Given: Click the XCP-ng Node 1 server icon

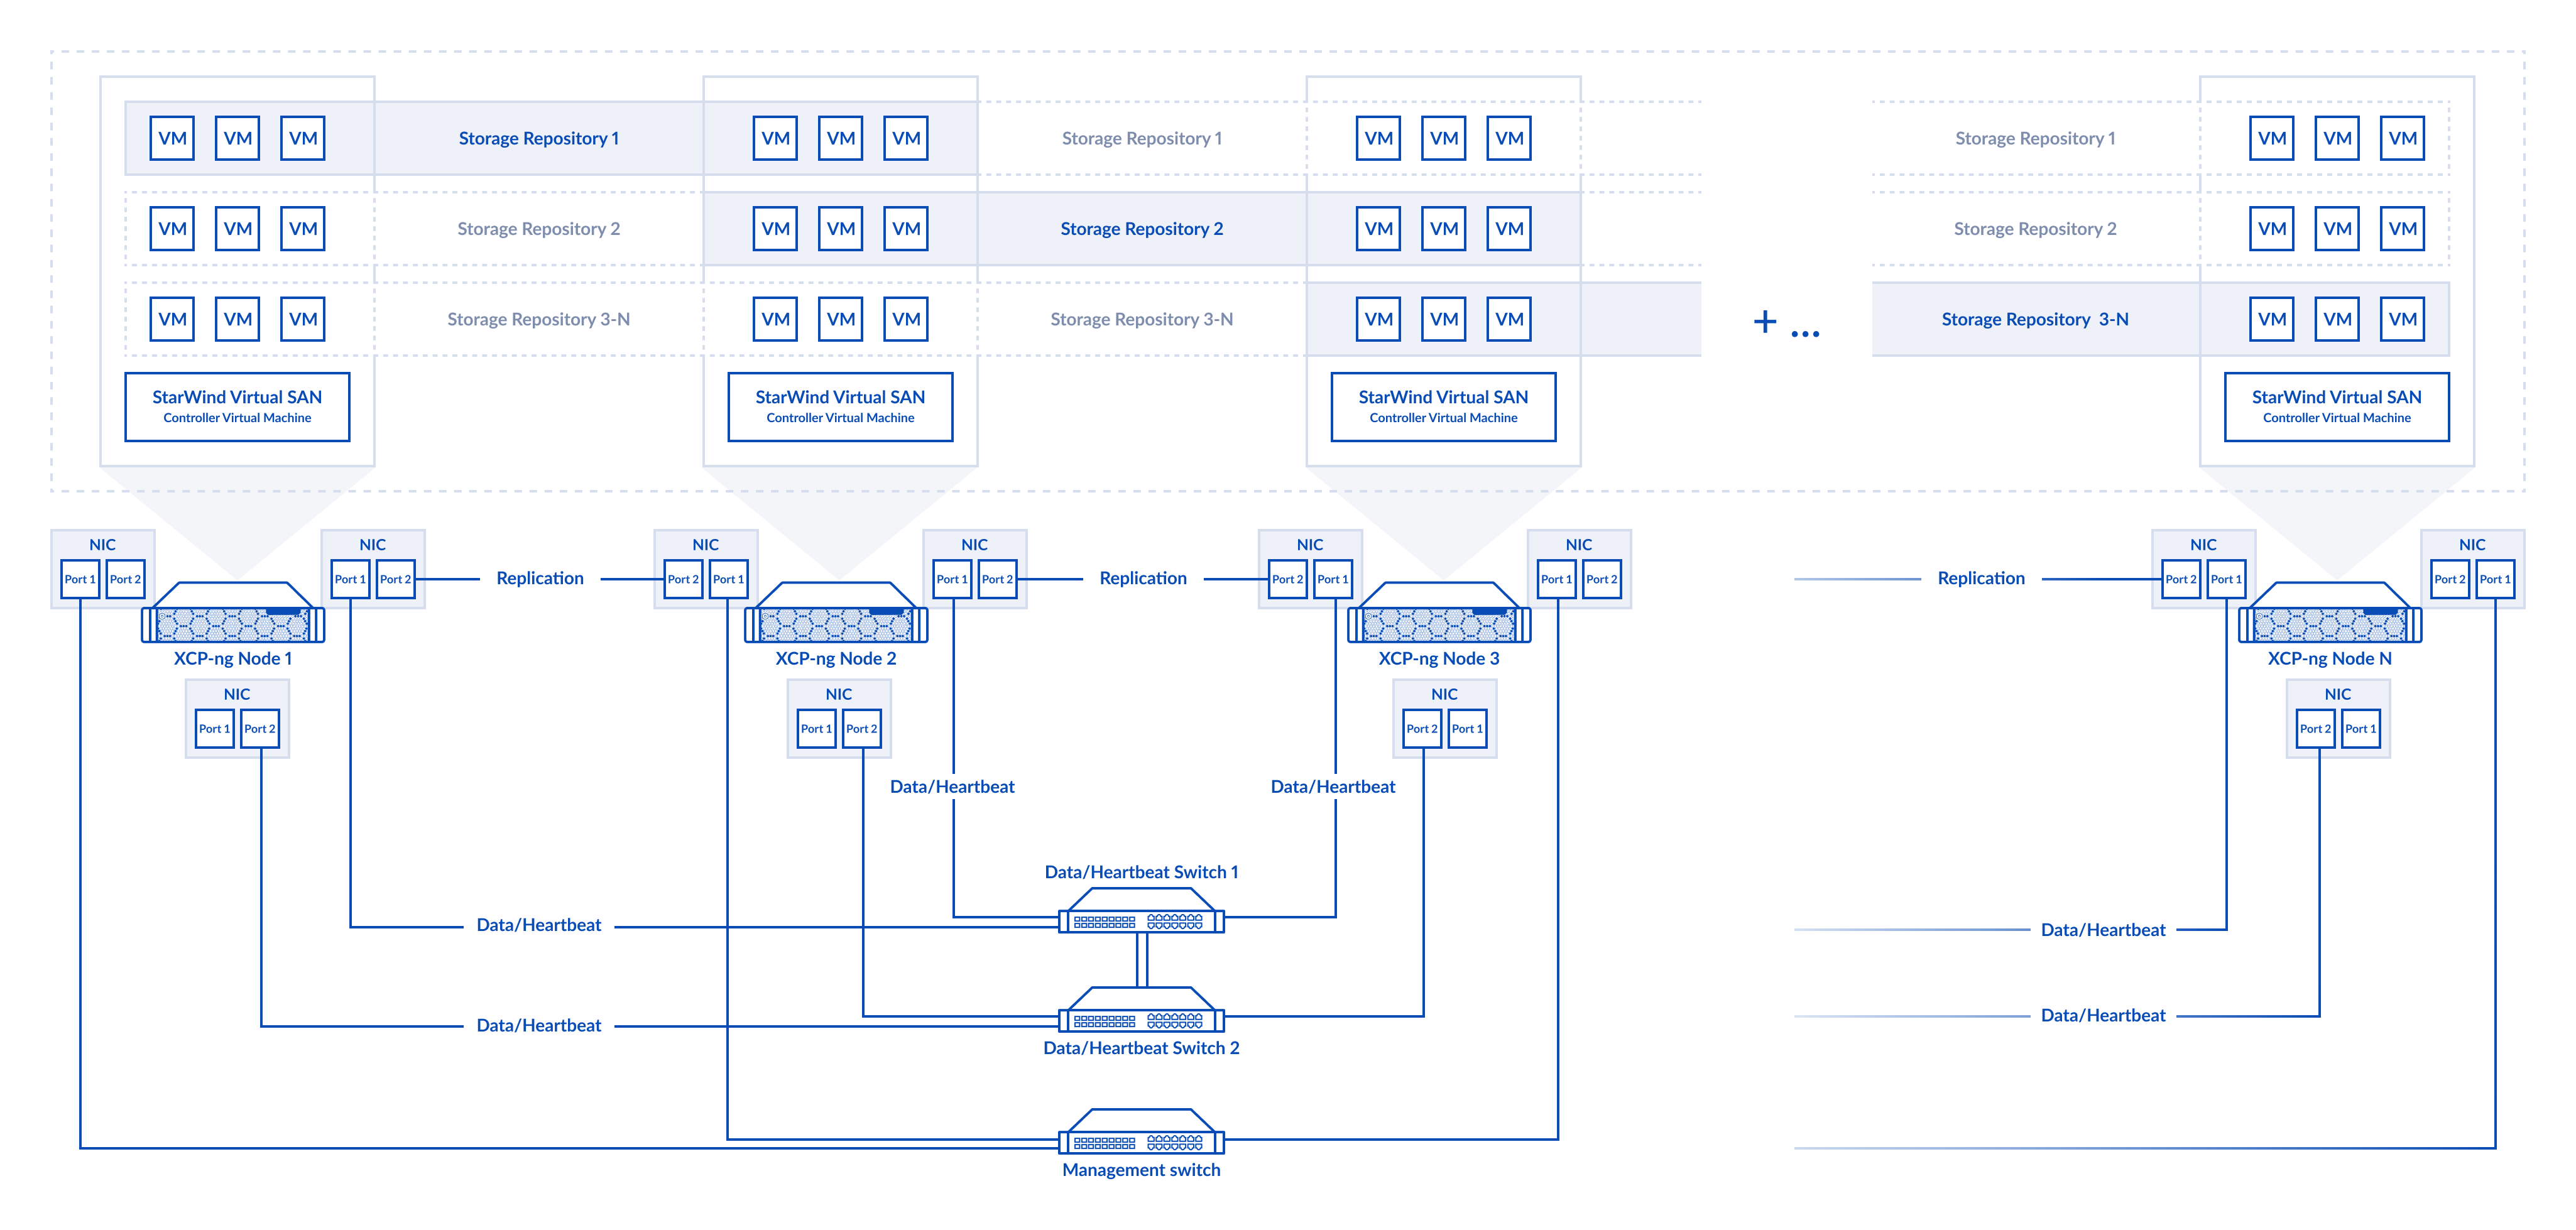Looking at the screenshot, I should [233, 612].
